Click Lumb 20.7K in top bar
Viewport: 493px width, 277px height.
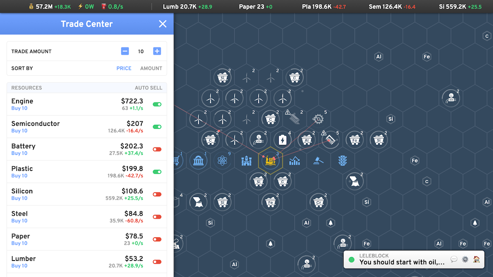[187, 7]
